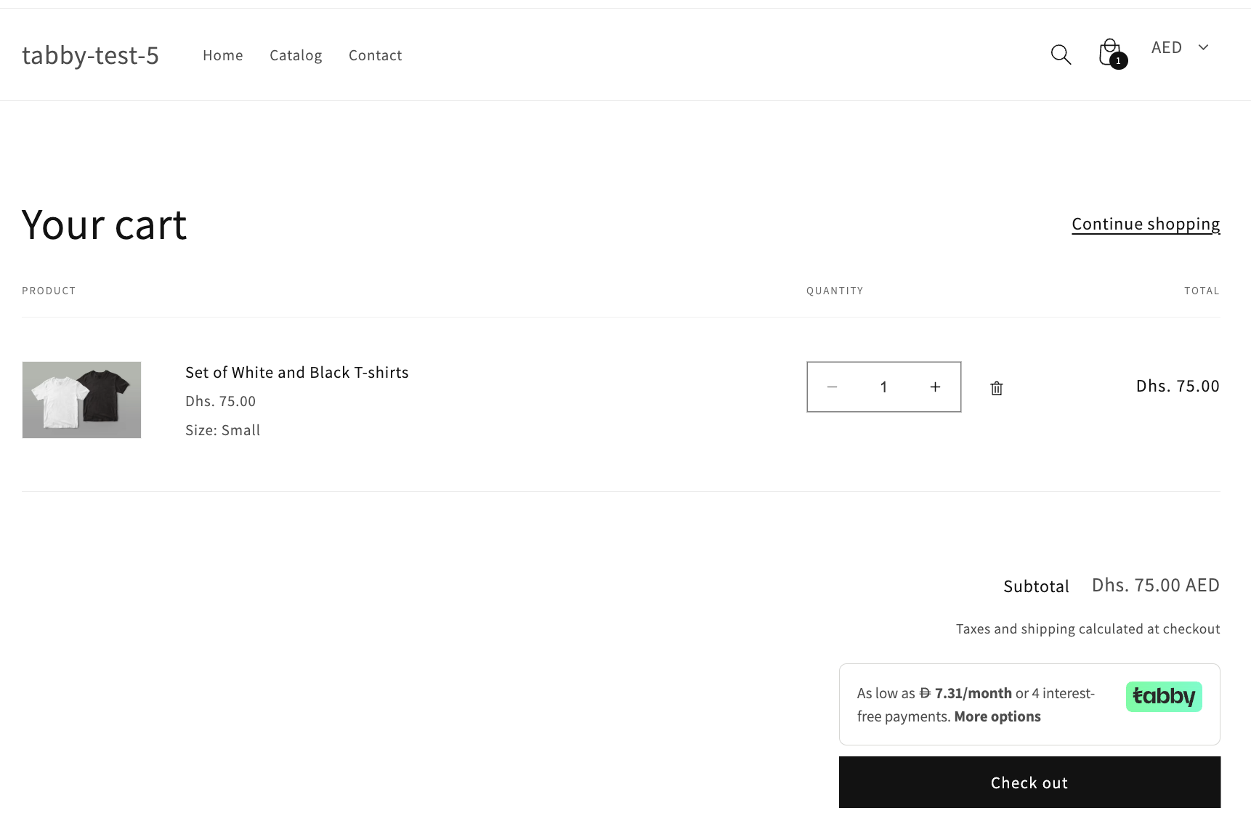Open the search icon
Screen dimensions: 1251x837
click(1060, 54)
